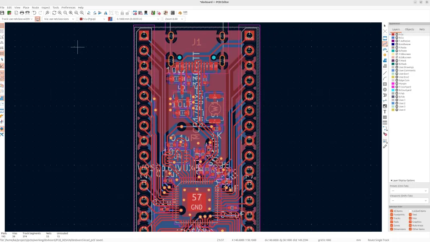This screenshot has width=430, height=242.
Task: Open the Inspect menu
Action: (x=46, y=7)
